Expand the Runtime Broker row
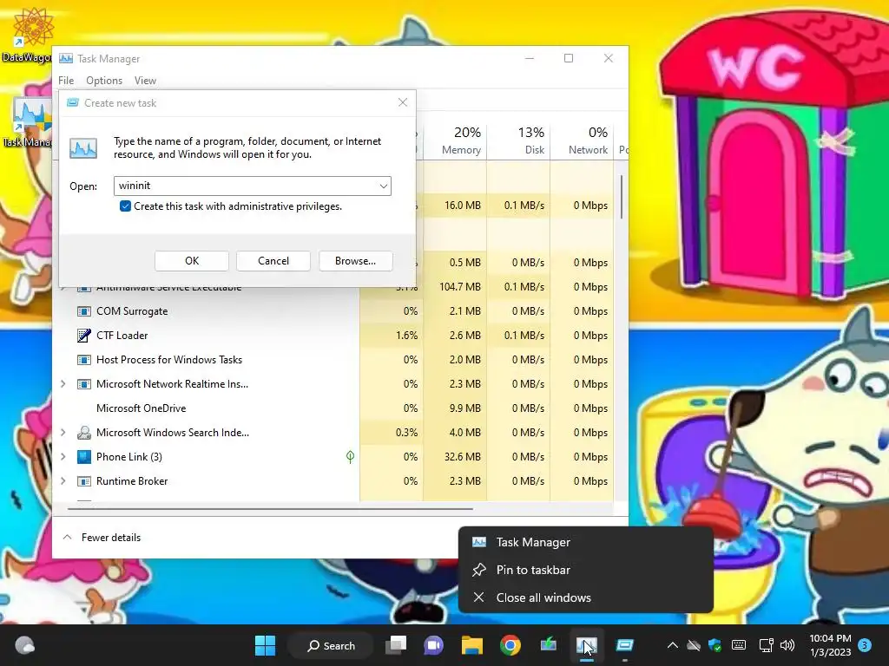The height and width of the screenshot is (666, 889). coord(63,480)
